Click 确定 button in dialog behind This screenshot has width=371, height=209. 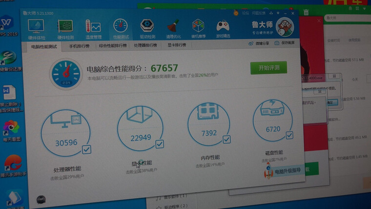[x=332, y=102]
